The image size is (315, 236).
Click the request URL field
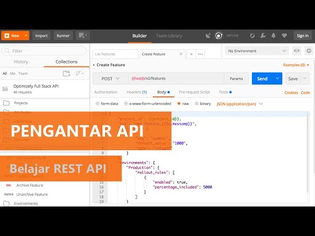coord(176,79)
